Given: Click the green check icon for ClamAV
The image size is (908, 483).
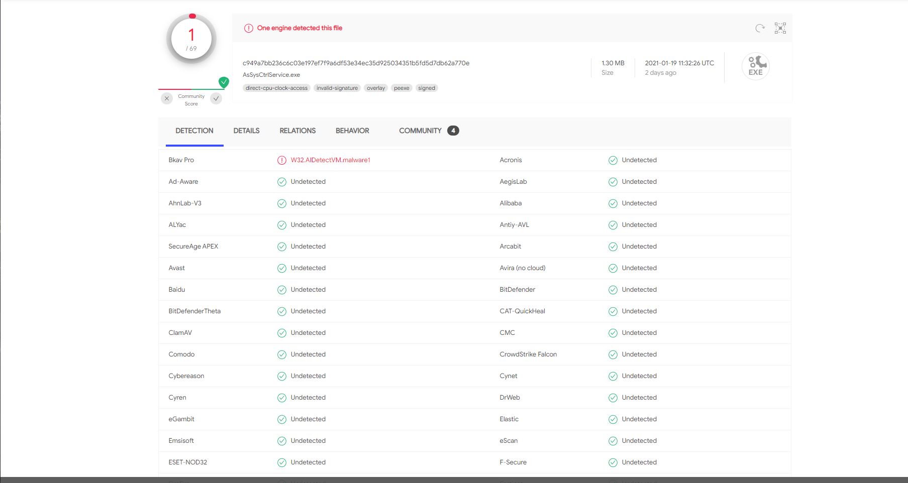Looking at the screenshot, I should click(x=282, y=333).
